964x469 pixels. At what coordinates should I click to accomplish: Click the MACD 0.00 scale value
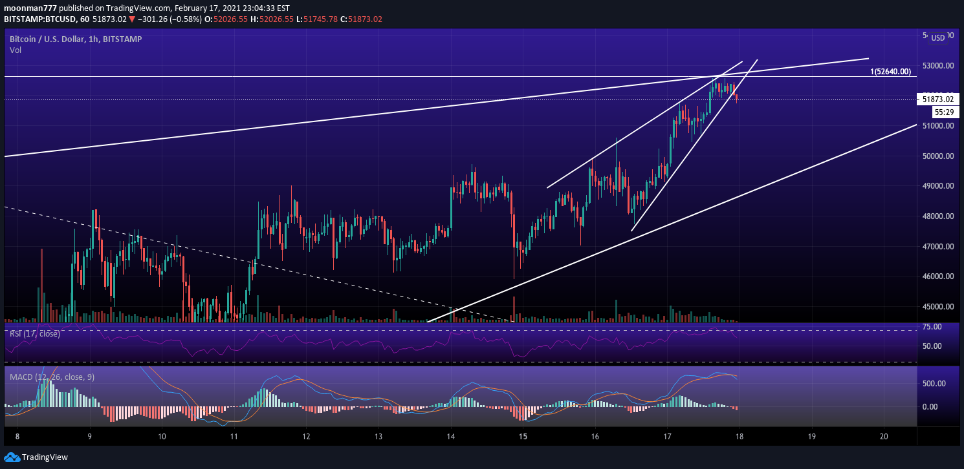(930, 407)
